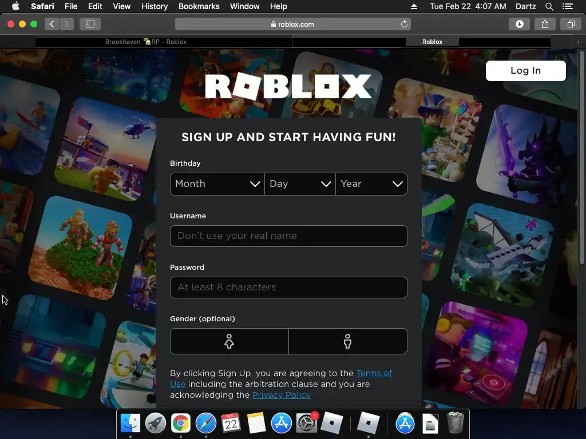Open System Preferences from the Dock

point(307,424)
